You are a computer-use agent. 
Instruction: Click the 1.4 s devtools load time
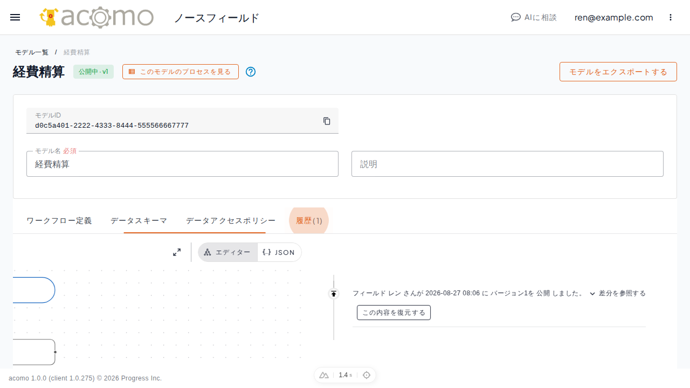(346, 375)
